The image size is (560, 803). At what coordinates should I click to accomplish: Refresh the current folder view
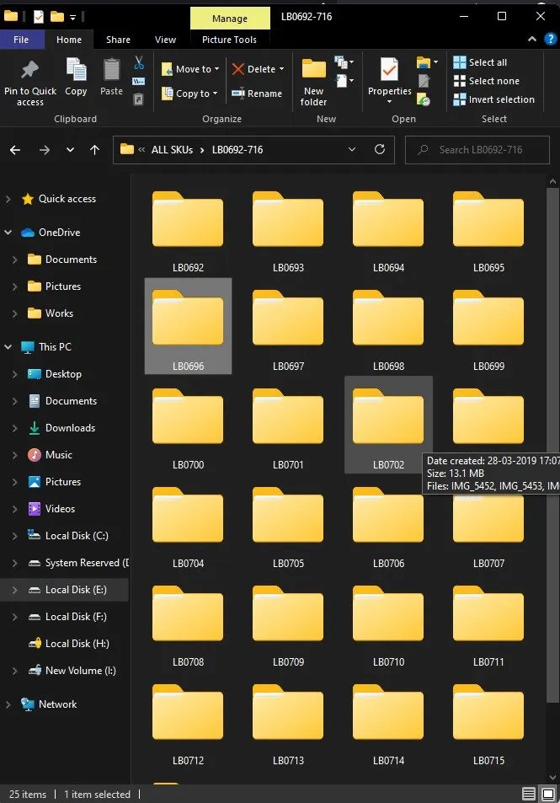379,149
